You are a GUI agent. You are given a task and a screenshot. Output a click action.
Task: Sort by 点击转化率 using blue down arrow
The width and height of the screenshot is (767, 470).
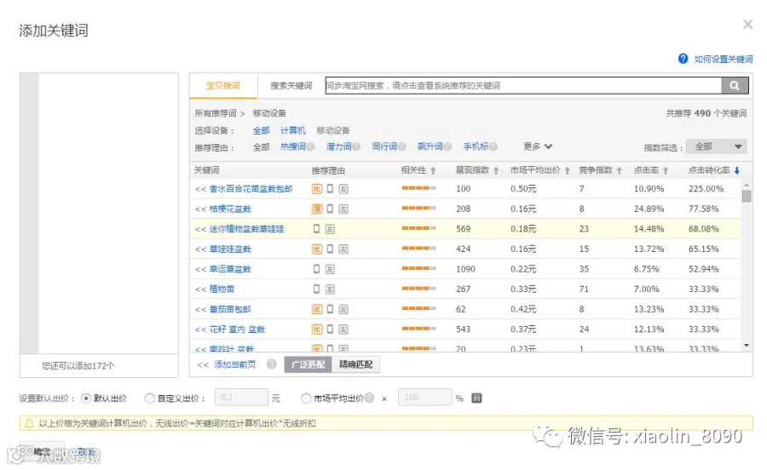[736, 170]
